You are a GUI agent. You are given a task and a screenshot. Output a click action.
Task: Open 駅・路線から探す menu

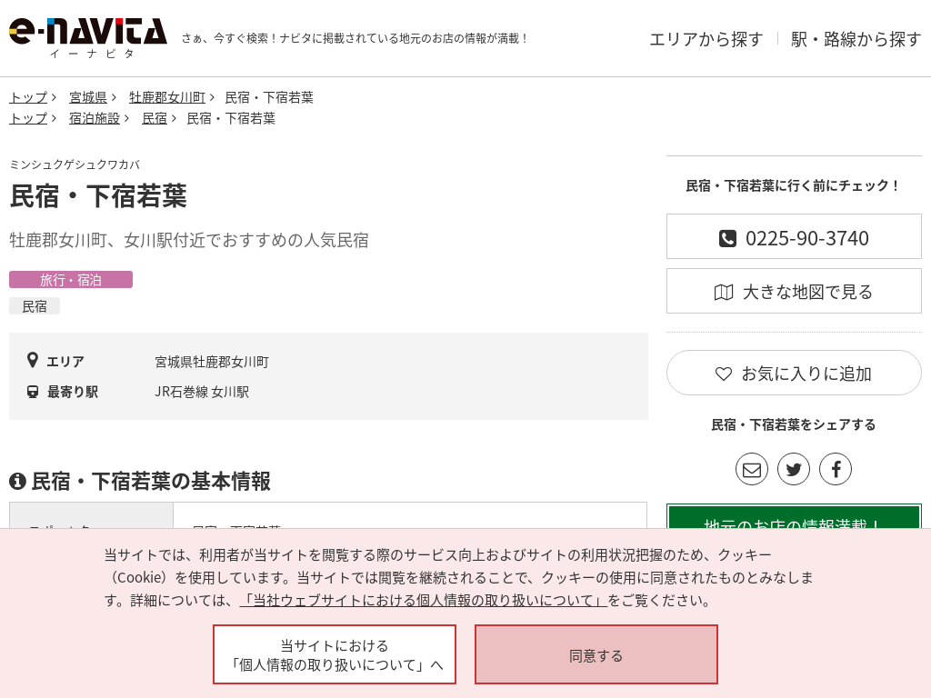(856, 39)
